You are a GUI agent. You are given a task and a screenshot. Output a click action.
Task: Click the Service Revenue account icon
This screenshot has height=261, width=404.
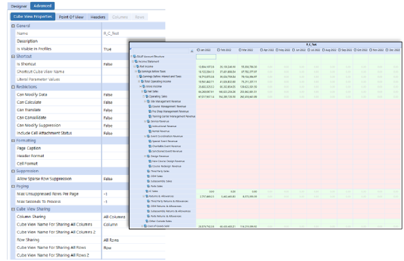[149, 121]
